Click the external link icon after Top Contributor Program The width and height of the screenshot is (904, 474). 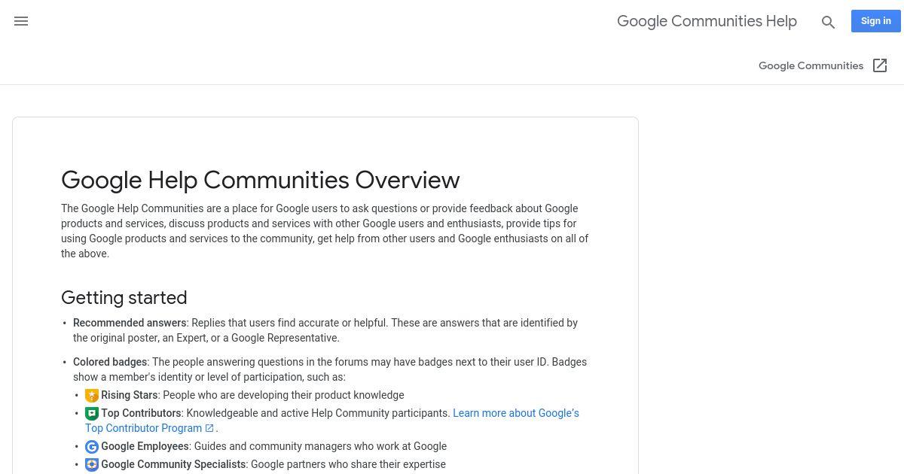coord(209,428)
